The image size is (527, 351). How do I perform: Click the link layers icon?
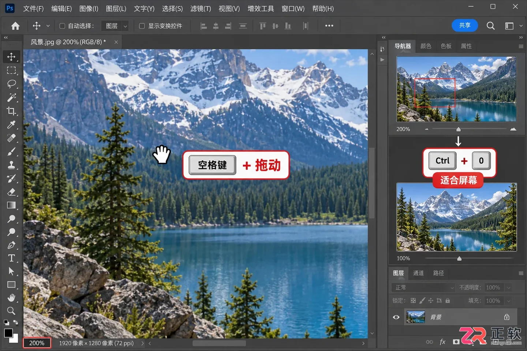click(x=430, y=342)
